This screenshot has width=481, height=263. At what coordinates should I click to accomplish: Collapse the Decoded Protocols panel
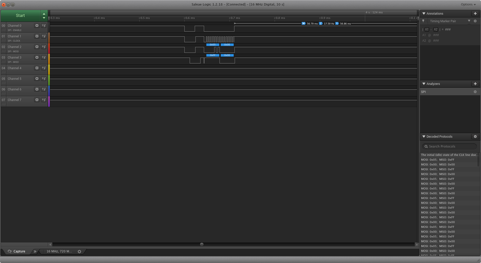click(424, 136)
